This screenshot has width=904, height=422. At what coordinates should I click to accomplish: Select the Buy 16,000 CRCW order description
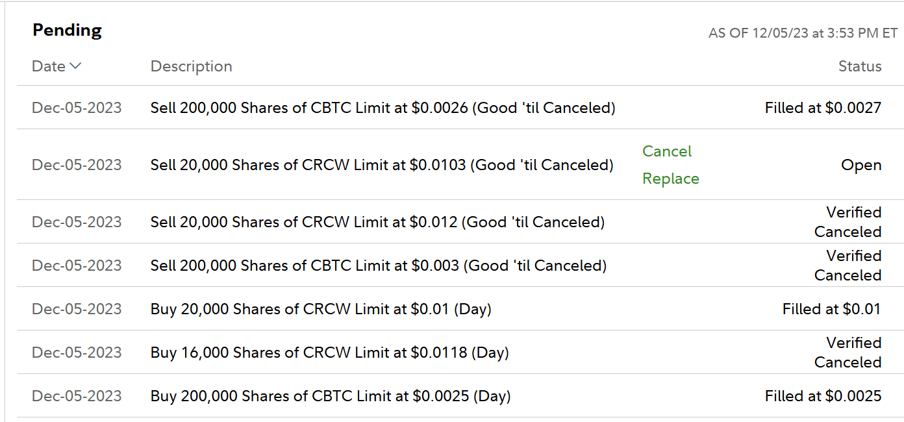click(x=329, y=353)
